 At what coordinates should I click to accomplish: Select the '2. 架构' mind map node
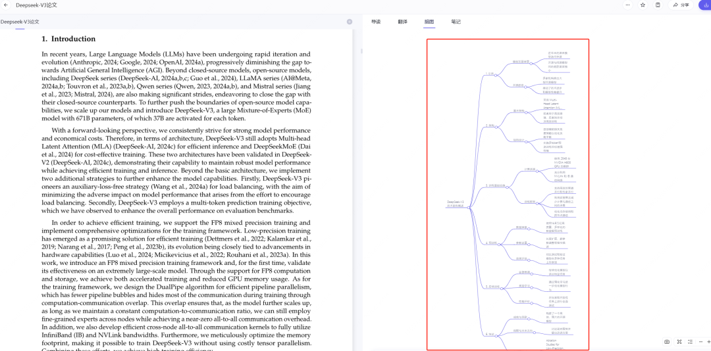[x=489, y=124]
